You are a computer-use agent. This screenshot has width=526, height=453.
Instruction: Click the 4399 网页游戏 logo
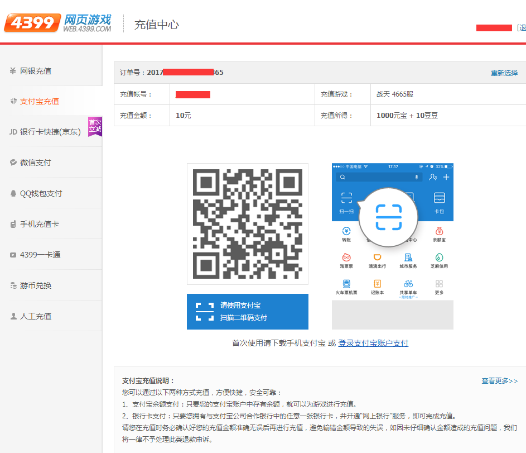click(x=58, y=23)
